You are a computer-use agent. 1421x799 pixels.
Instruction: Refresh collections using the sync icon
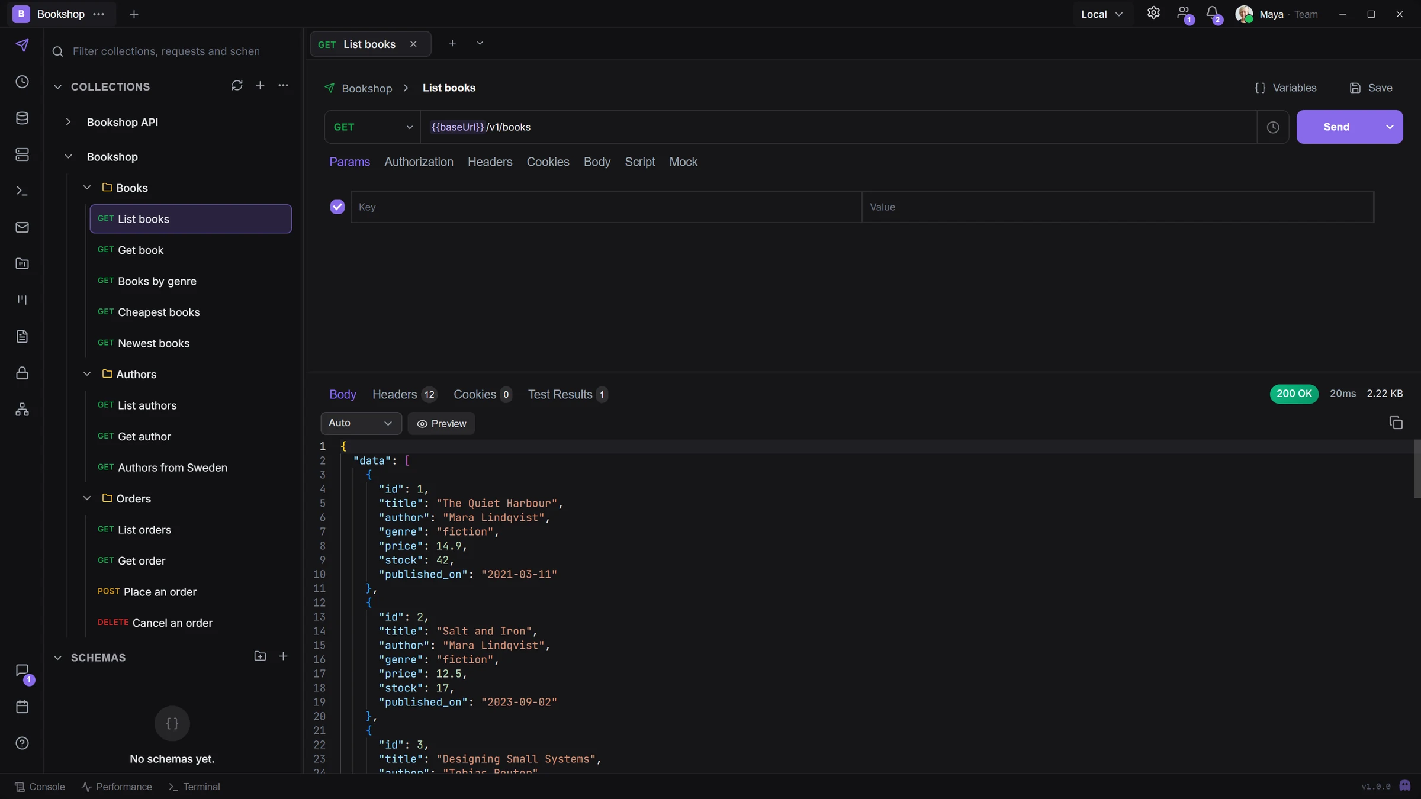pos(237,86)
